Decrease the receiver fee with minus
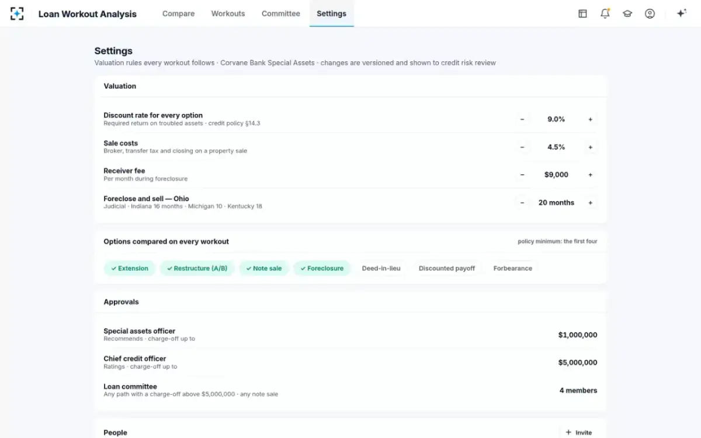 coord(522,175)
